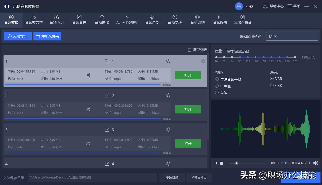Image resolution: width=322 pixels, height=185 pixels.
Task: Choose CBR encoding mode
Action: (272, 85)
